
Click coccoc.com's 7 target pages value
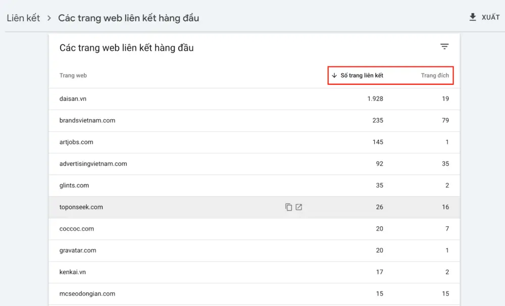coord(447,229)
